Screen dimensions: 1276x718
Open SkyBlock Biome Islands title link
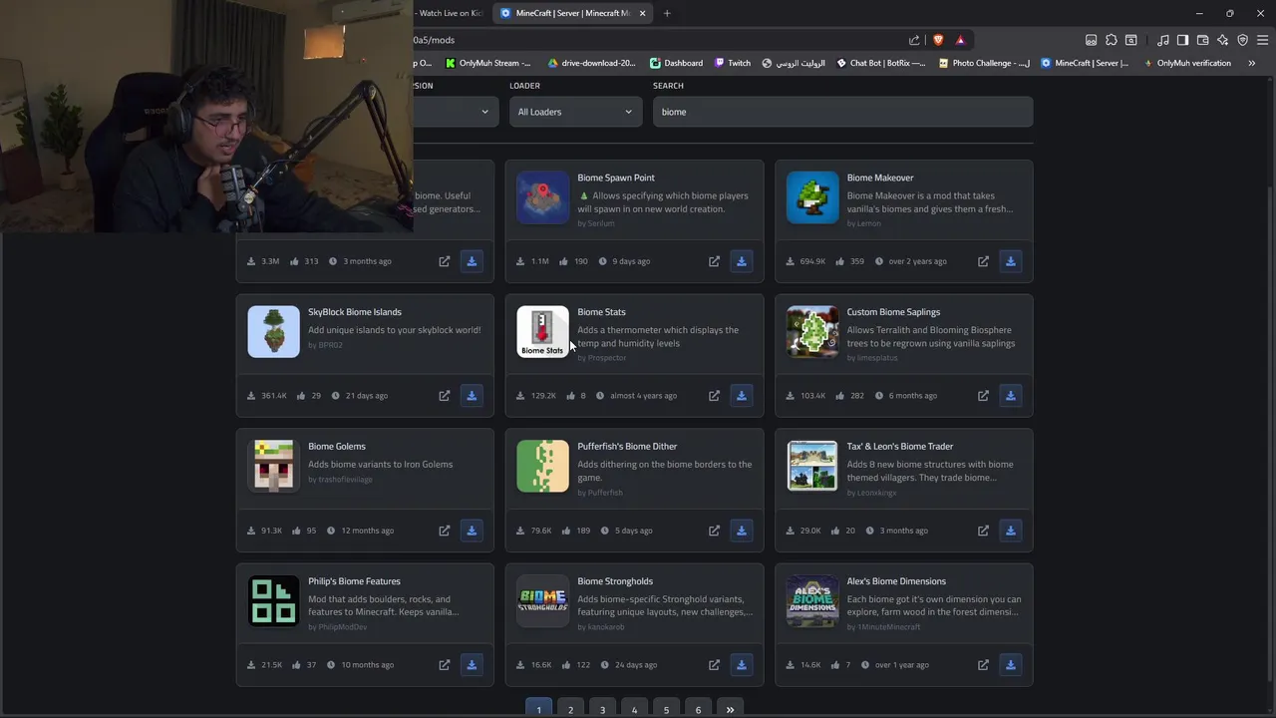[x=355, y=312]
